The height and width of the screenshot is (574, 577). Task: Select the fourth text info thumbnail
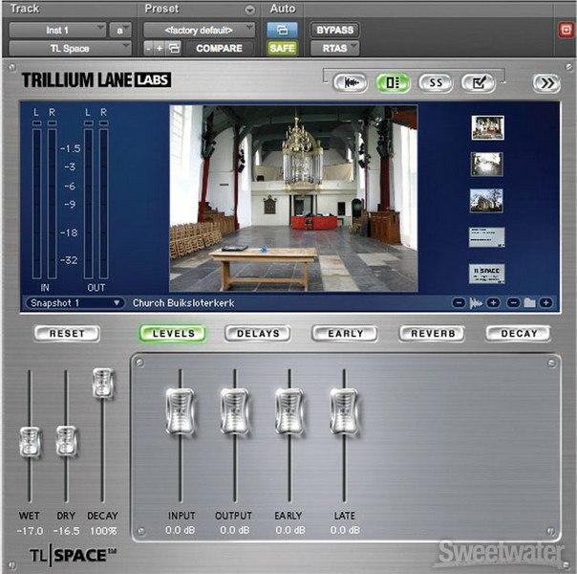[486, 237]
